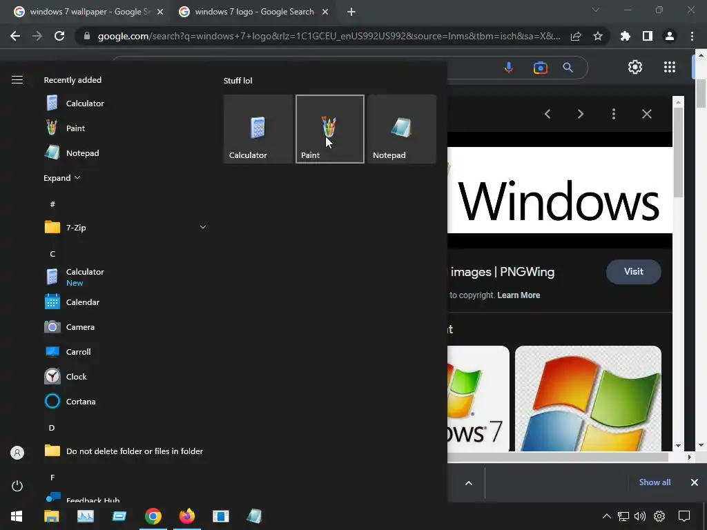Open 'Do not delete folder or files in folder'

[126, 451]
